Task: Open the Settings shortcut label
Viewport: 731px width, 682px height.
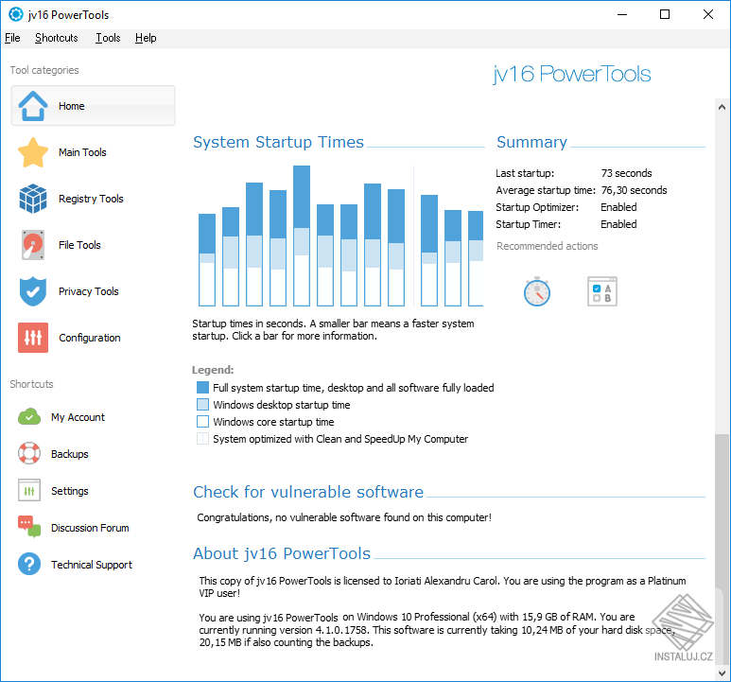Action: [70, 491]
